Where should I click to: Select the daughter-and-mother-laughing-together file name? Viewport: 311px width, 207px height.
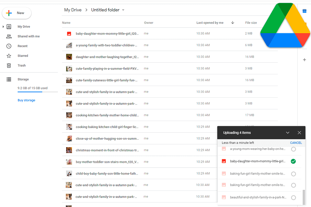[107, 57]
